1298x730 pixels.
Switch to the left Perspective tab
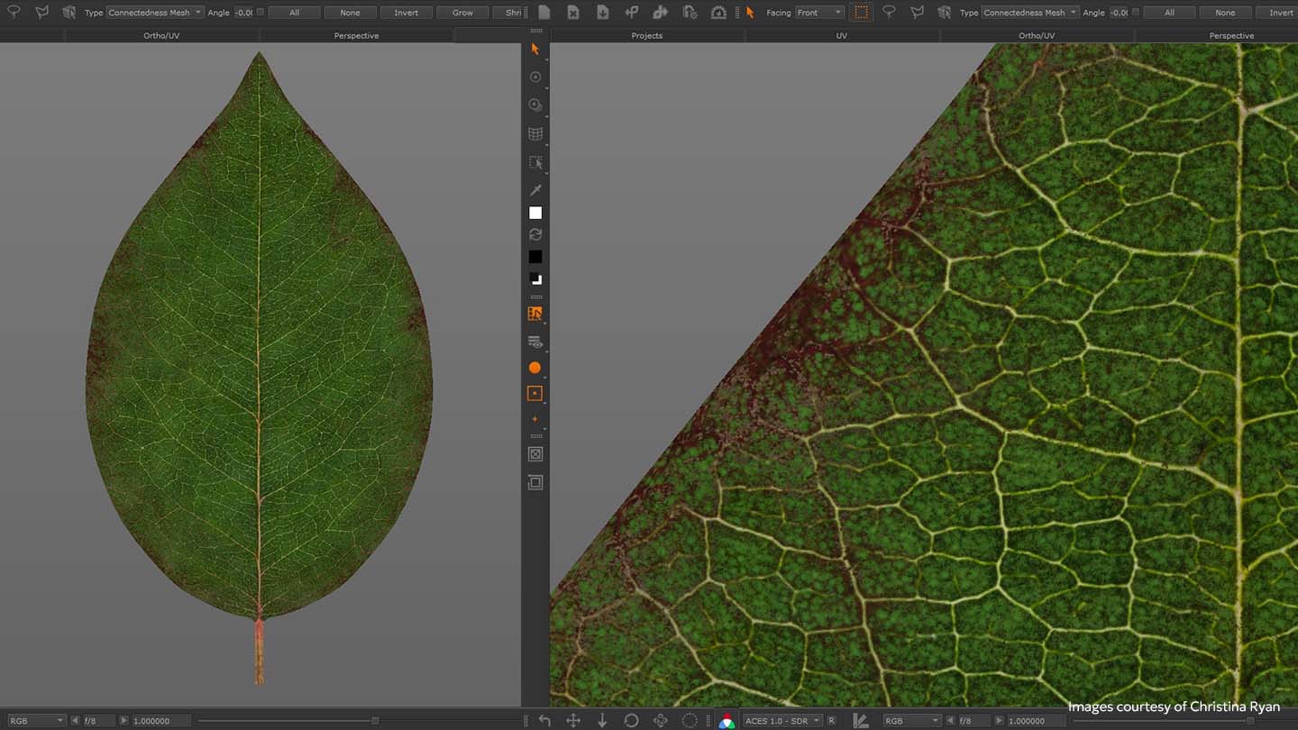click(x=356, y=35)
